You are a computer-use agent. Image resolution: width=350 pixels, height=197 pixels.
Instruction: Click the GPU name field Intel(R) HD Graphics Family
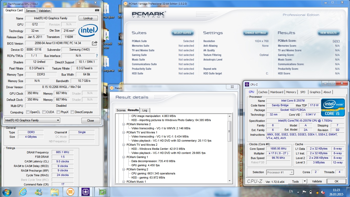(x=51, y=18)
